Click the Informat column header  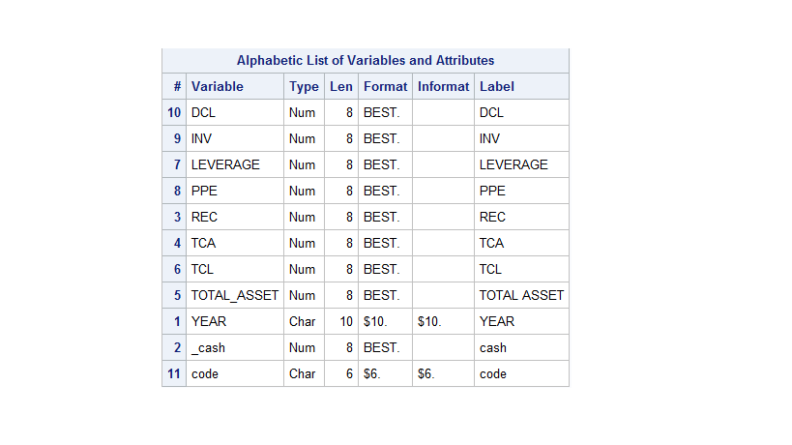(443, 86)
